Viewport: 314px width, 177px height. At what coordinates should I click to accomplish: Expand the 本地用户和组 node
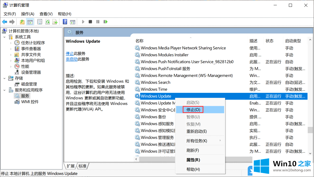11,61
